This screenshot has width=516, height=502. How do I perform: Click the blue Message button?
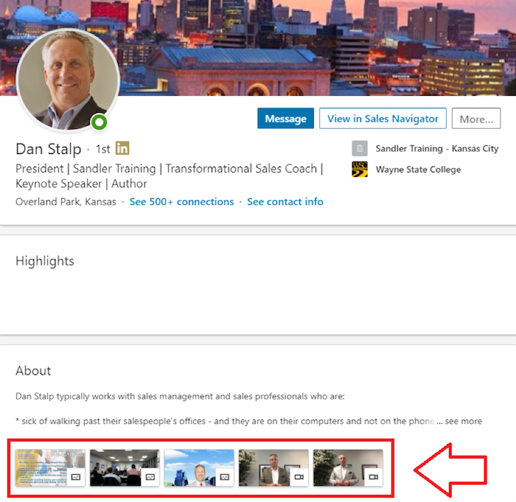point(285,119)
